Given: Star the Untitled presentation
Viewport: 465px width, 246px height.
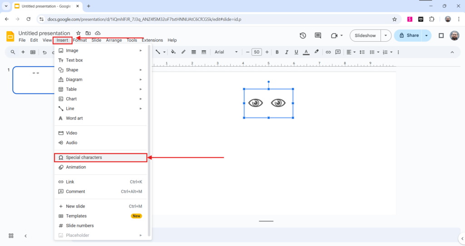Looking at the screenshot, I should pos(79,33).
